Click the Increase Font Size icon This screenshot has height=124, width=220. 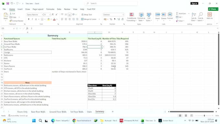click(x=53, y=15)
